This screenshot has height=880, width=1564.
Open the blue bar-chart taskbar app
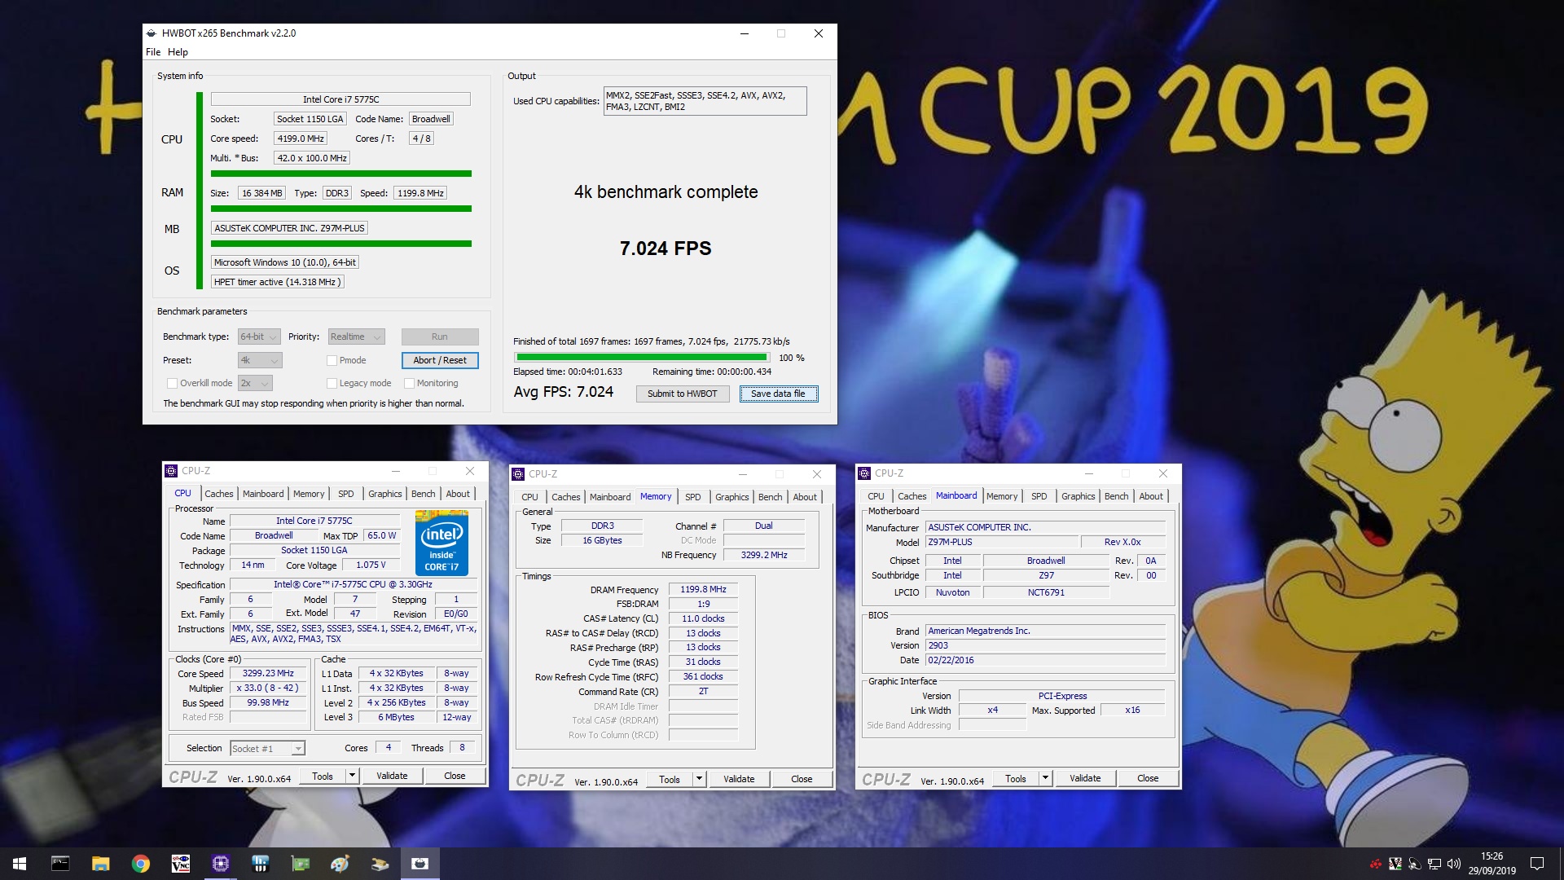pyautogui.click(x=260, y=864)
